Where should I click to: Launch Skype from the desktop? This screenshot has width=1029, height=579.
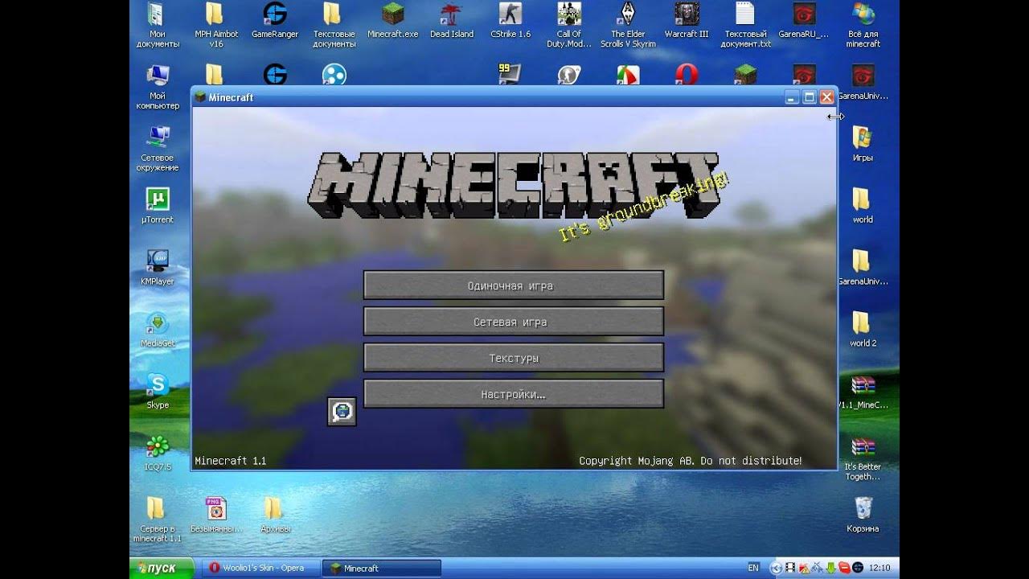(x=158, y=392)
